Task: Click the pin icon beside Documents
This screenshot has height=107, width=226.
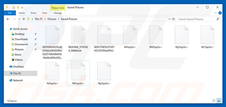Action: click(x=35, y=44)
